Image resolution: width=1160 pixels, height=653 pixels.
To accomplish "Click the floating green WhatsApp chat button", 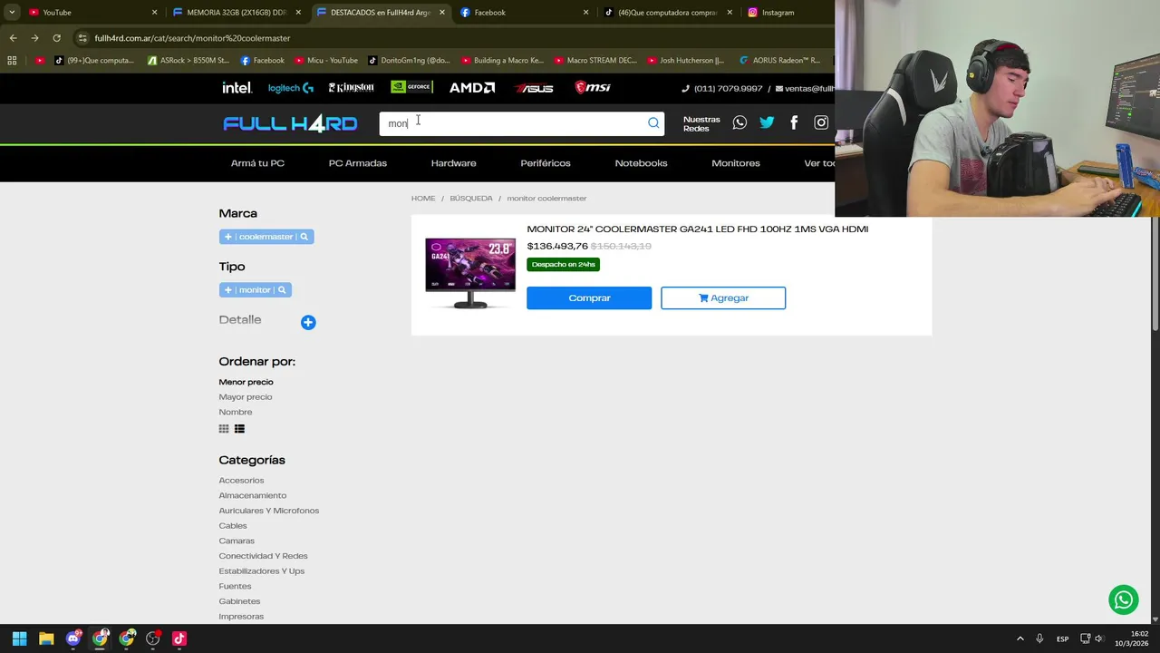I will pos(1124,599).
